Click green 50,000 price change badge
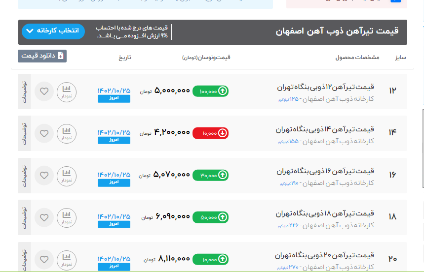The height and width of the screenshot is (272, 424). point(210,216)
